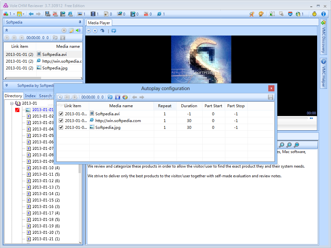The image size is (331, 248).
Task: Switch to the Index tab
Action: click(x=30, y=96)
